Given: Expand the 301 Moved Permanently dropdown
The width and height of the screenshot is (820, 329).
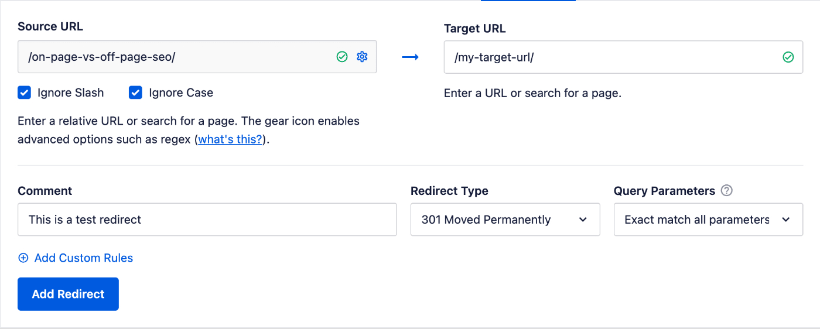Looking at the screenshot, I should coord(505,220).
